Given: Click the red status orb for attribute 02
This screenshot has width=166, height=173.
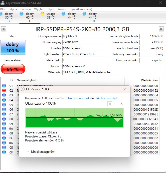Looking at the screenshot, I should 4,90.
